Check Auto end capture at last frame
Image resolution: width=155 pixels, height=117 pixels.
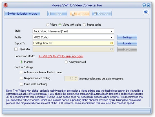(21, 72)
